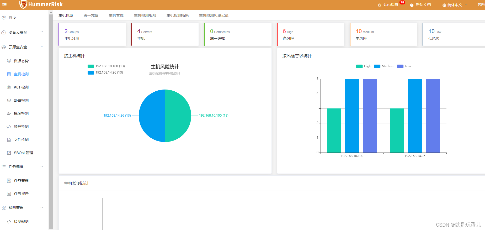Switch to the 主机概览 tab
The height and width of the screenshot is (230, 485).
click(66, 15)
